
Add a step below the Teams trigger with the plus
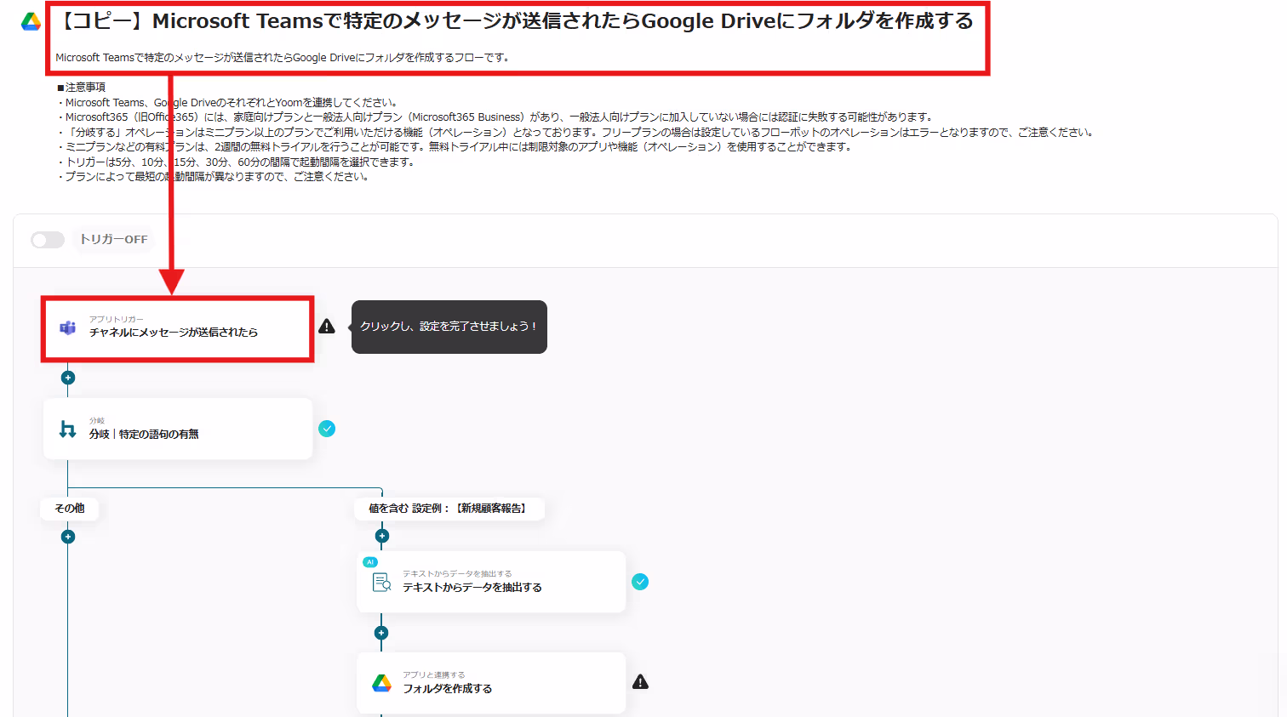(x=68, y=378)
